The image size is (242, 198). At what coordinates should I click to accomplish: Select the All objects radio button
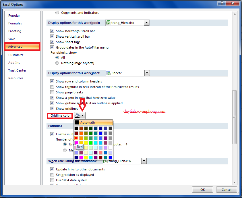coord(57,57)
